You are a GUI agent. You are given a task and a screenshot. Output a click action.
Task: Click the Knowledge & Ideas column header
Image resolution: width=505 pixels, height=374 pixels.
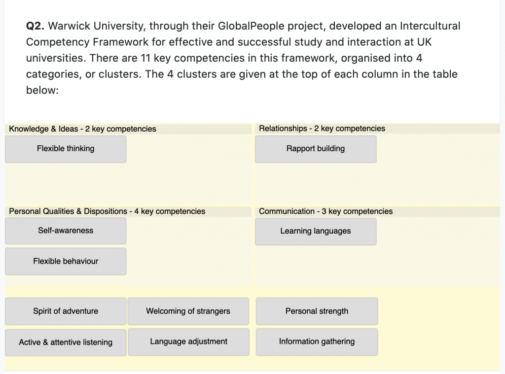(x=82, y=129)
